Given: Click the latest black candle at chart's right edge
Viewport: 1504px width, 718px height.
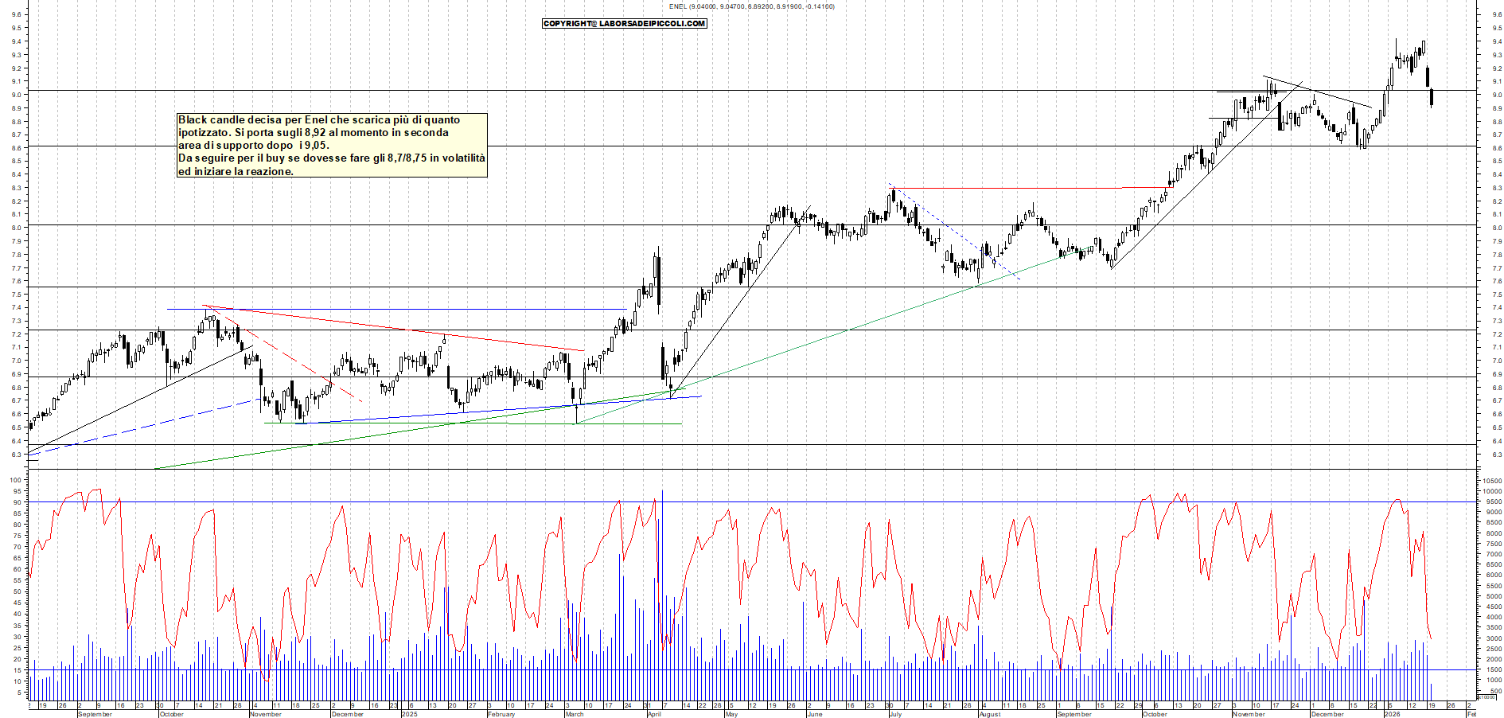Looking at the screenshot, I should click(x=1432, y=97).
